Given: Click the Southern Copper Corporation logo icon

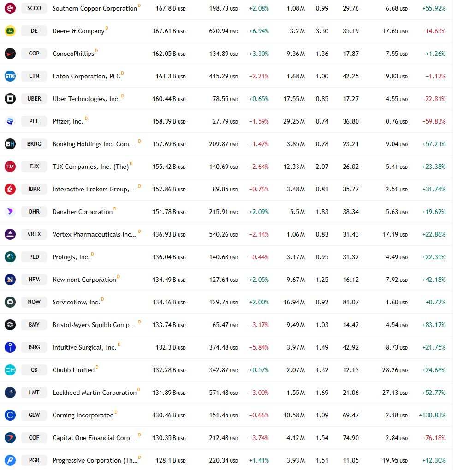Looking at the screenshot, I should pos(10,8).
